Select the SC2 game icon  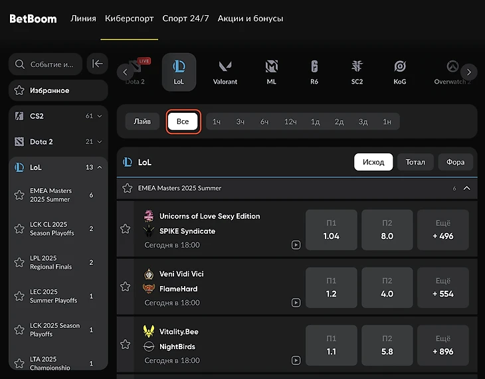point(357,72)
